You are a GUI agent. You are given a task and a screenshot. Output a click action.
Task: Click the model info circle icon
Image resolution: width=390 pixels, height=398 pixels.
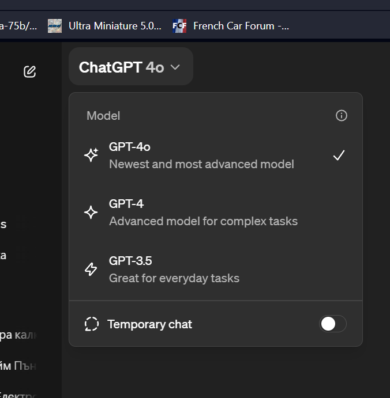(341, 116)
